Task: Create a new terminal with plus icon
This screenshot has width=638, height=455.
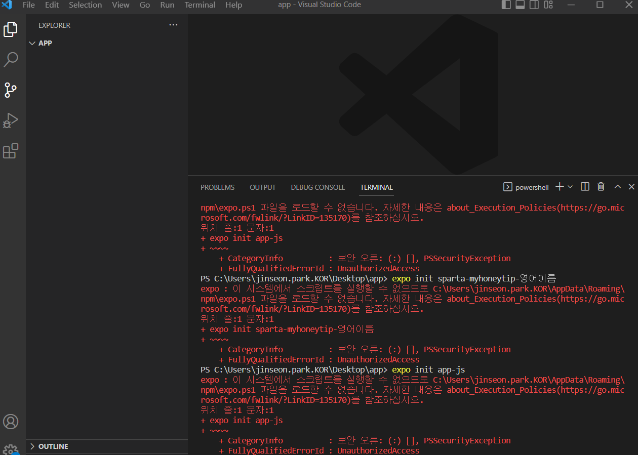Action: pos(560,187)
